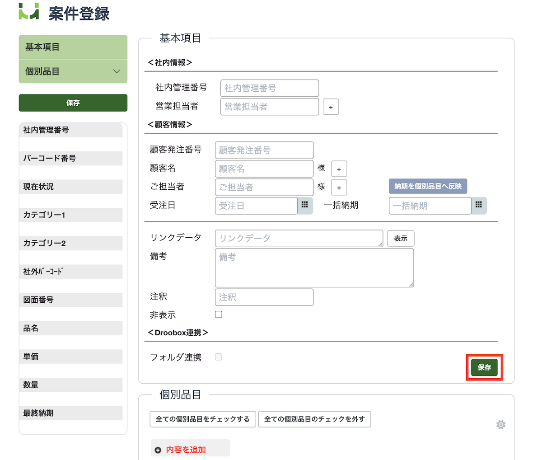Click the plus circle icon for 内容を追加
Screen dimensions: 542x460
158,450
